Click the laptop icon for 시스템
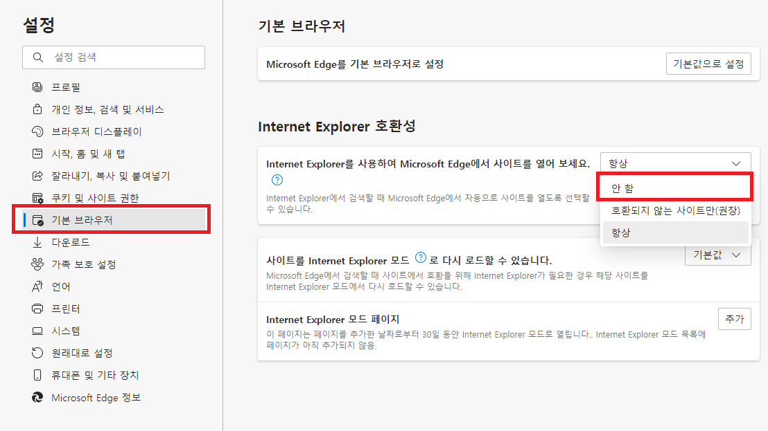 (37, 331)
